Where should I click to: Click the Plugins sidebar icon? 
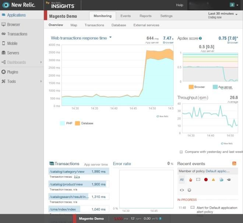click(3, 72)
